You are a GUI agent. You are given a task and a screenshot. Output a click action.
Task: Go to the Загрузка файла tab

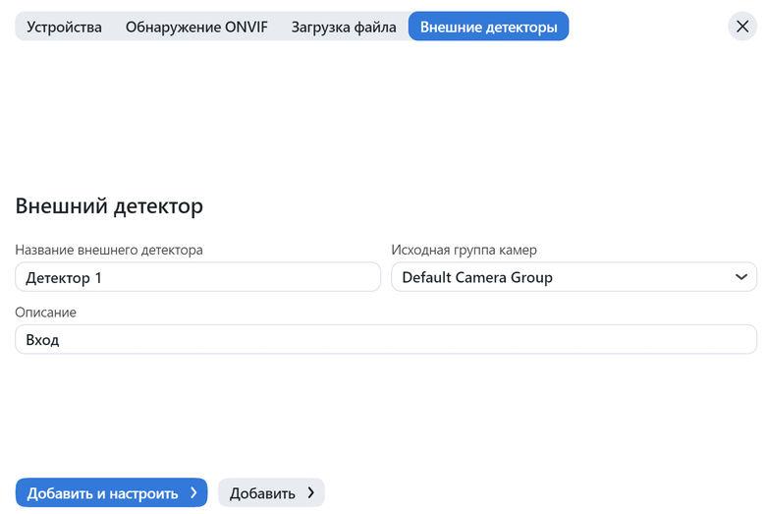pos(344,27)
